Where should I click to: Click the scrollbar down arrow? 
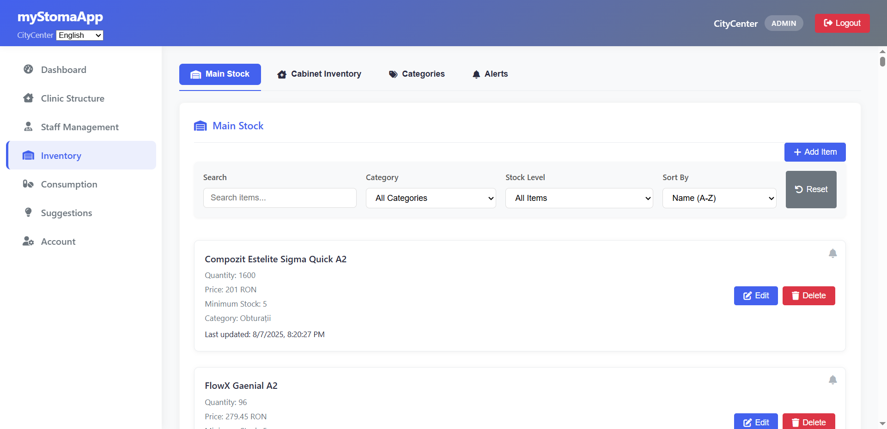[x=882, y=423]
